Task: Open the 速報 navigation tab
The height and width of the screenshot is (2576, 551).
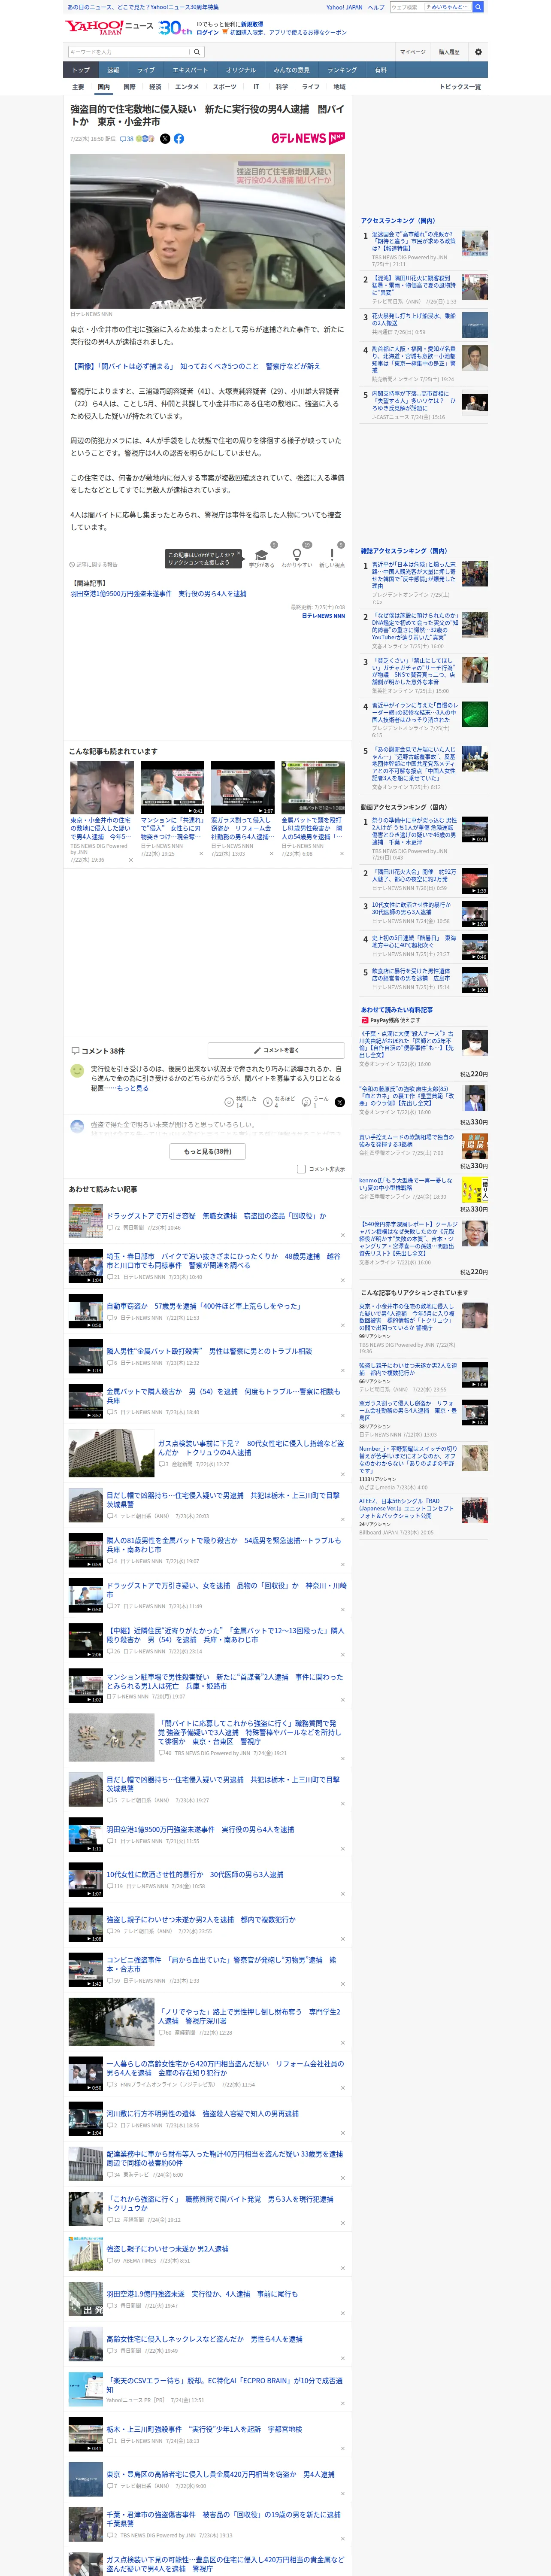Action: [113, 70]
